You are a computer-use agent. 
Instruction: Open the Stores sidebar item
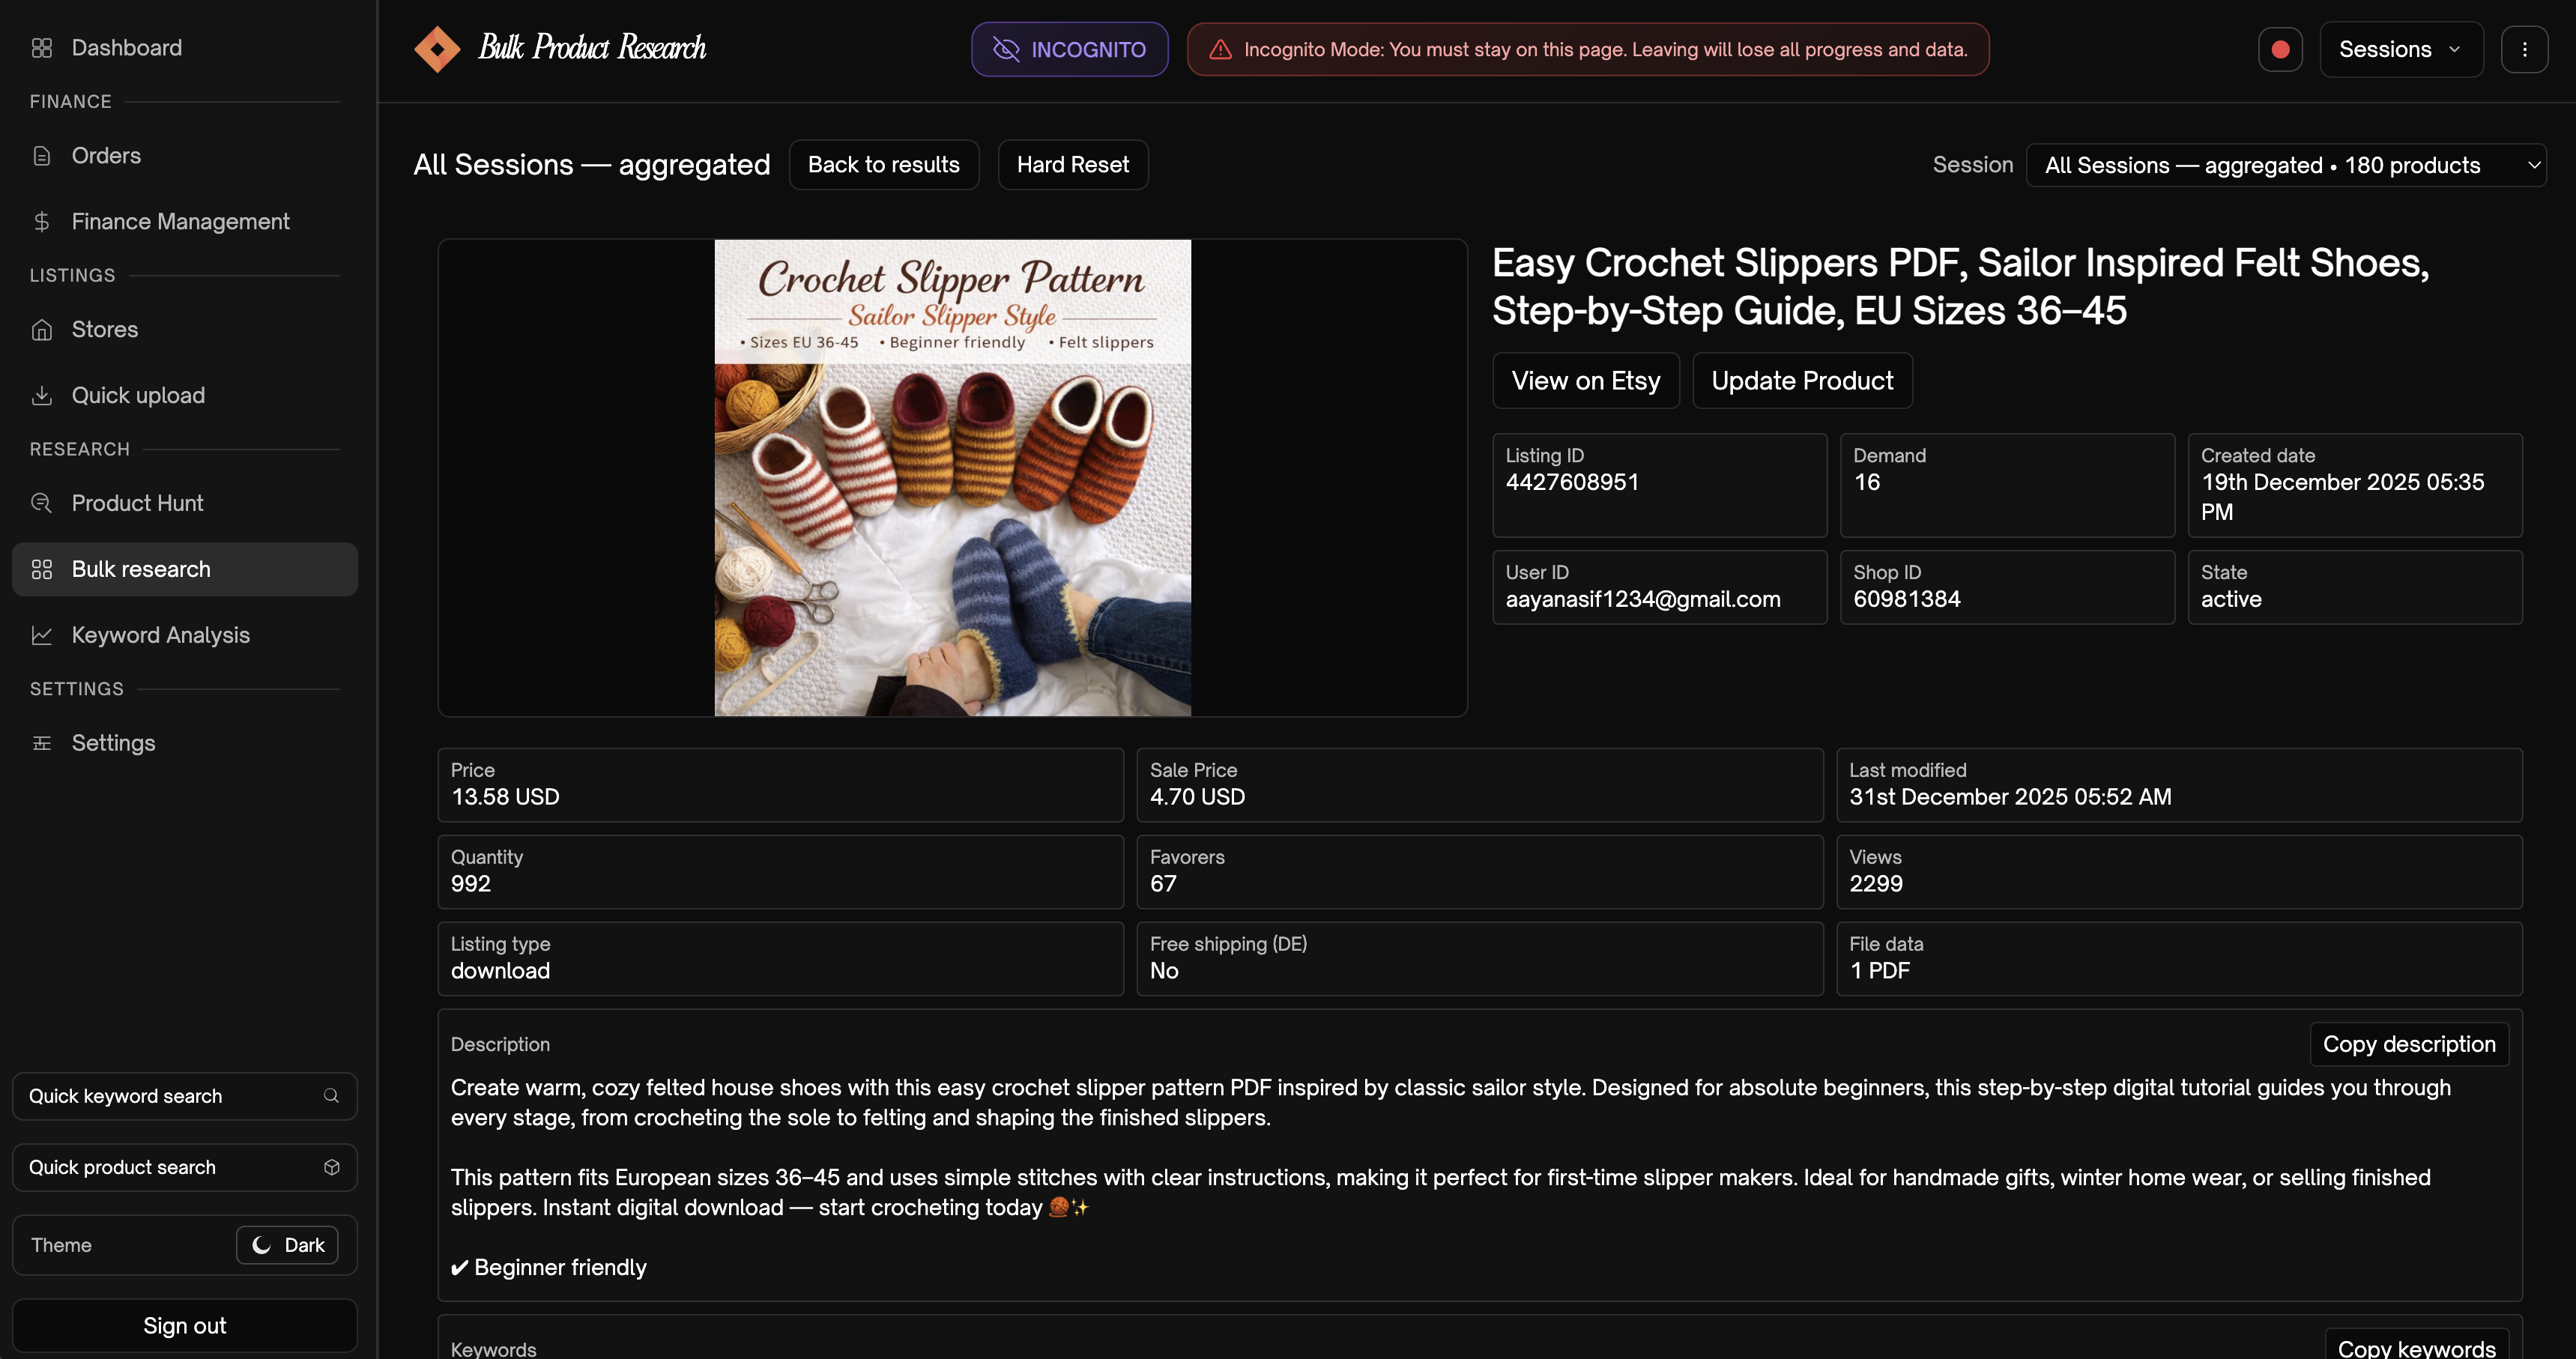pyautogui.click(x=105, y=330)
